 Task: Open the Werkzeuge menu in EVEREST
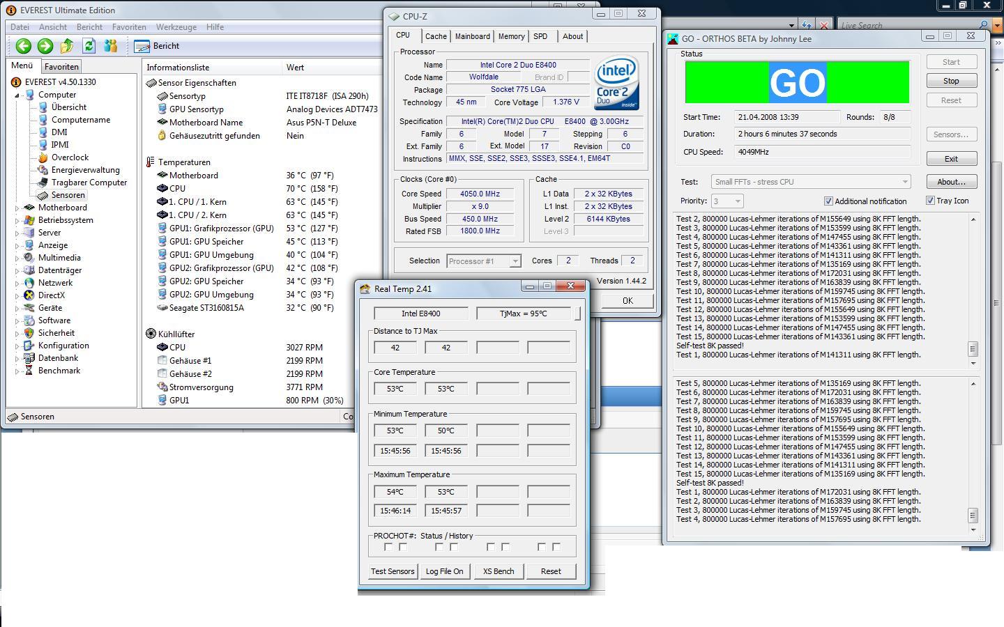coord(176,27)
